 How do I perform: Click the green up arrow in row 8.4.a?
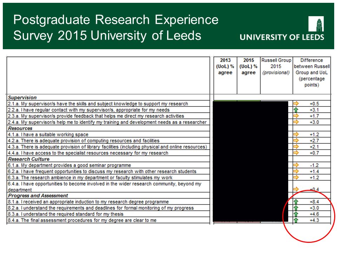(296, 220)
